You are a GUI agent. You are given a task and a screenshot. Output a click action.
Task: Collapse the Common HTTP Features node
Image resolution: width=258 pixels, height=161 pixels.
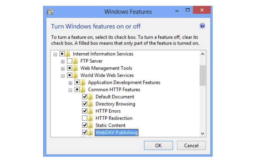point(70,90)
